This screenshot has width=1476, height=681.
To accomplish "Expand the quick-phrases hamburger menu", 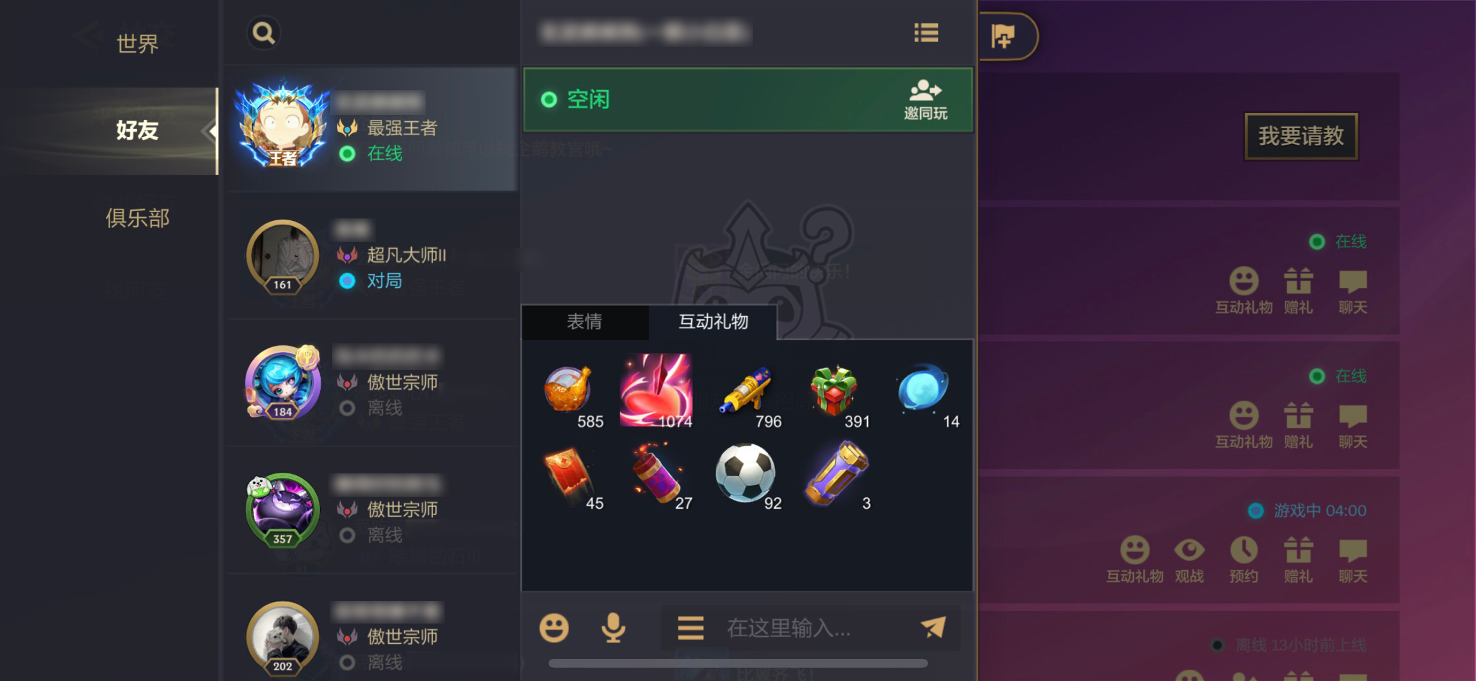I will pyautogui.click(x=690, y=628).
